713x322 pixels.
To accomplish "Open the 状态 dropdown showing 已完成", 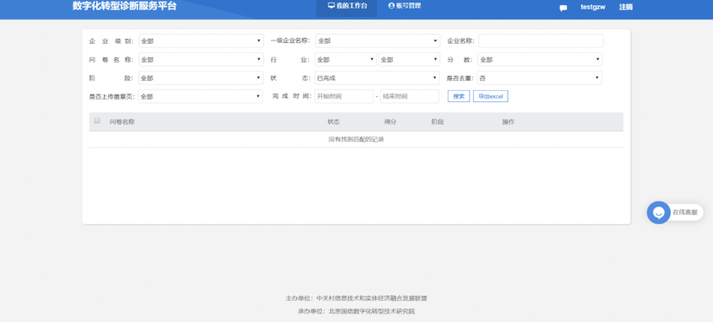I will click(x=378, y=78).
